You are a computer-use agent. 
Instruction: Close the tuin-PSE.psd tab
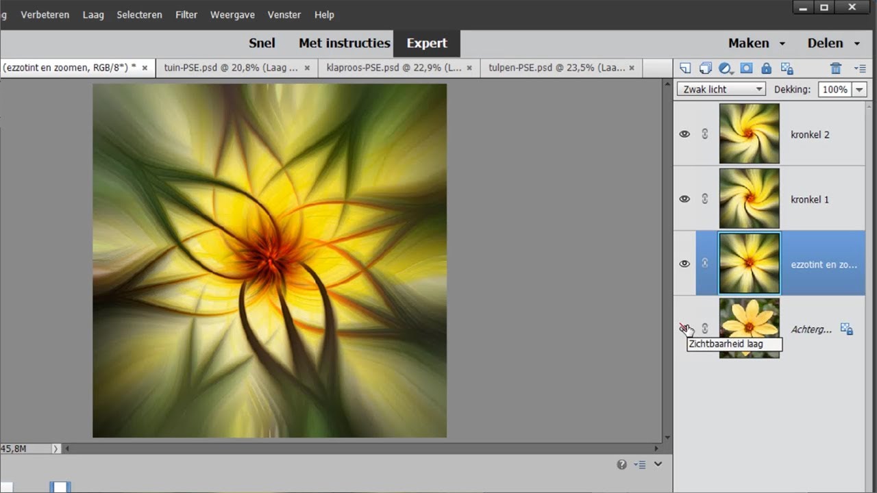307,68
